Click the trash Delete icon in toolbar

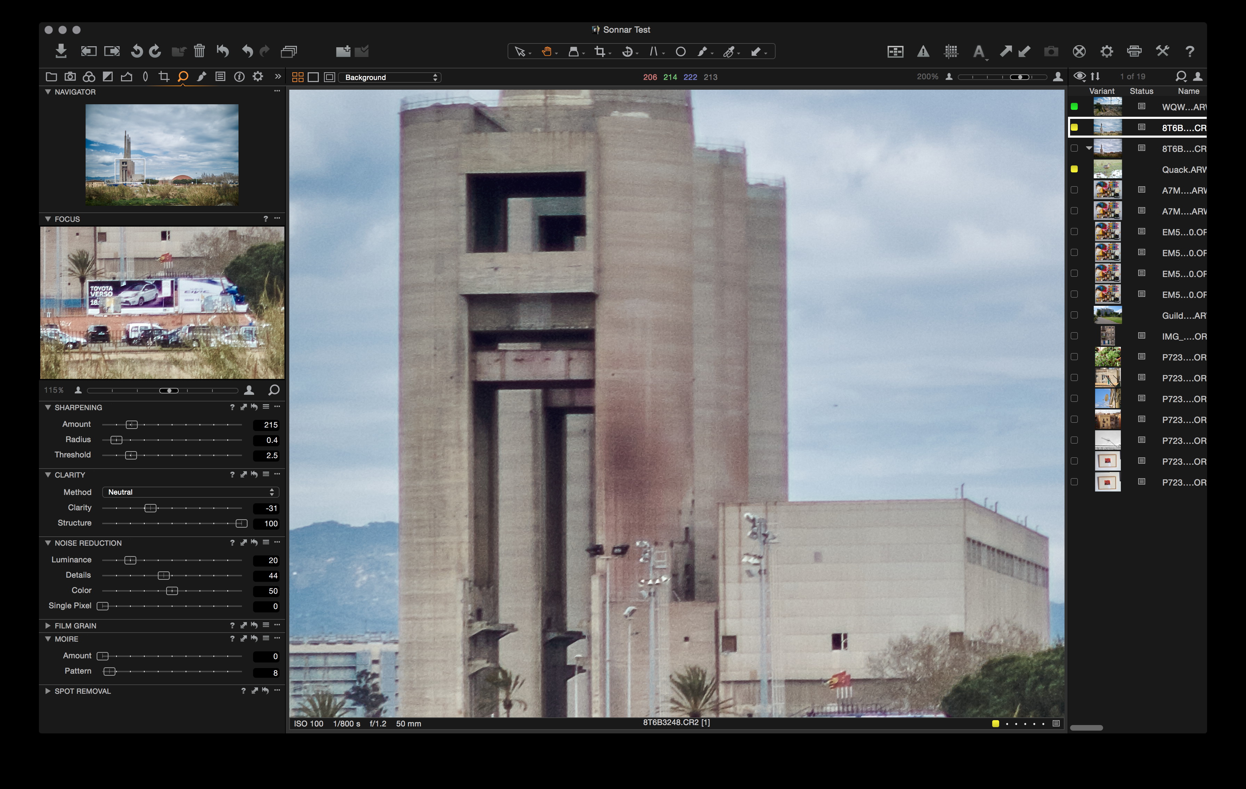tap(199, 51)
